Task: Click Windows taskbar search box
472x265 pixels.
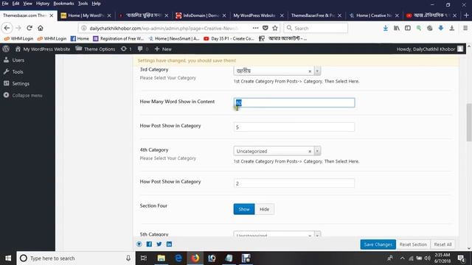Action: point(75,258)
